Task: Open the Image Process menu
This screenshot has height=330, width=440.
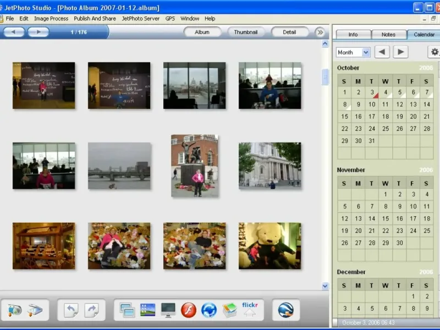Action: point(51,18)
